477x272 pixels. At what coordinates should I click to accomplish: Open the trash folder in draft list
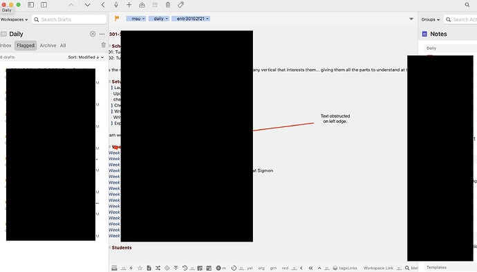[104, 45]
